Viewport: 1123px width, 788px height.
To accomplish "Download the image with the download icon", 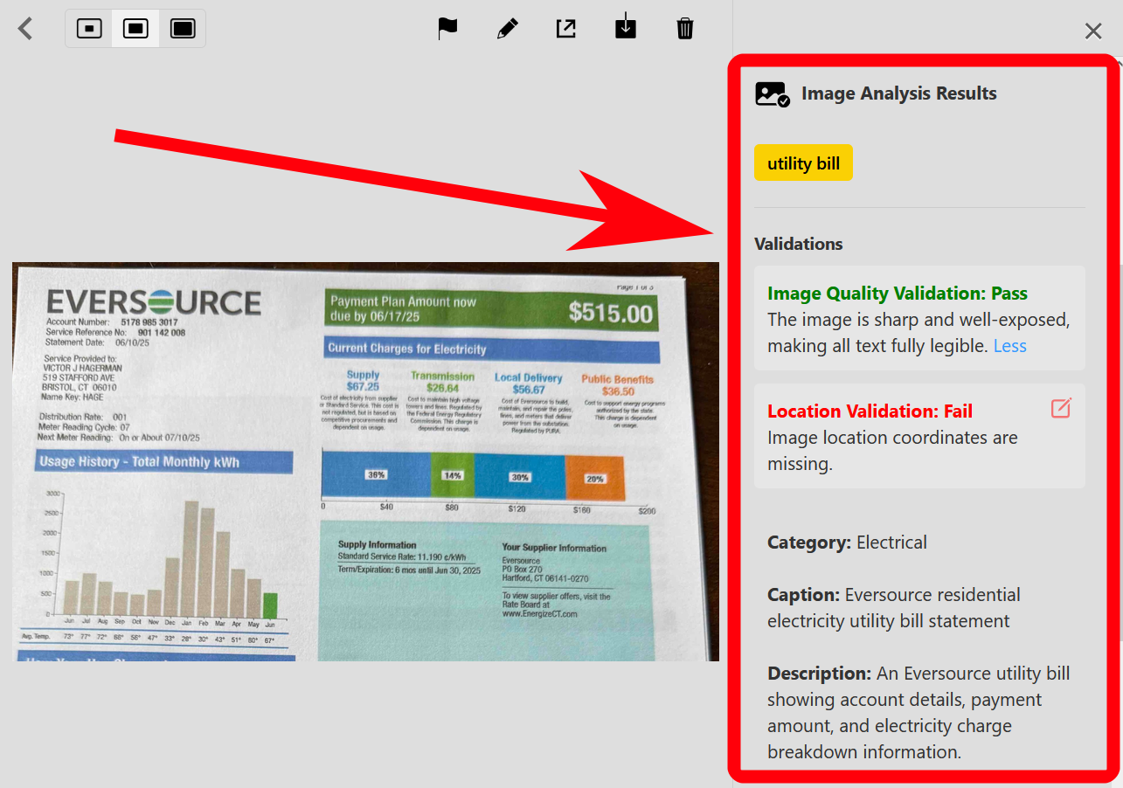I will (x=626, y=28).
